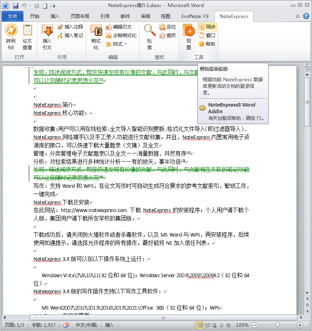
Task: Click 插入笔记 in ribbon
Action: pyautogui.click(x=70, y=35)
